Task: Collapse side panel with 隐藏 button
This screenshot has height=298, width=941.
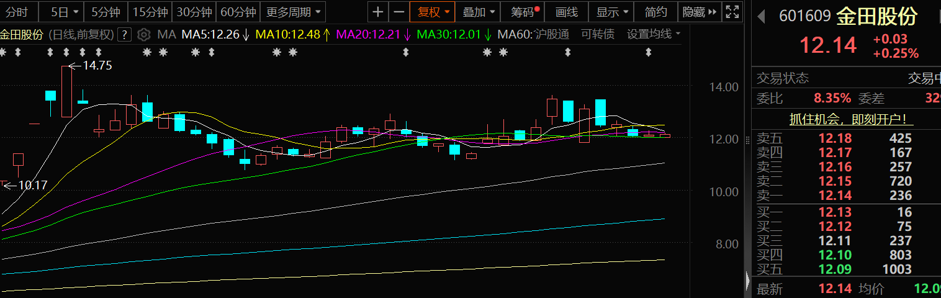Action: click(x=699, y=12)
